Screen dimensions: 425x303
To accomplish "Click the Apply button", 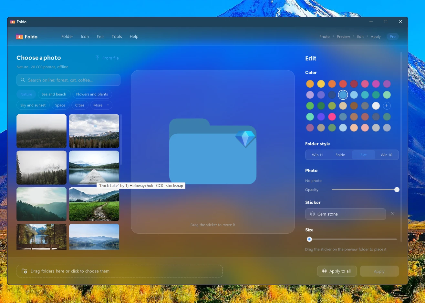I will [379, 271].
